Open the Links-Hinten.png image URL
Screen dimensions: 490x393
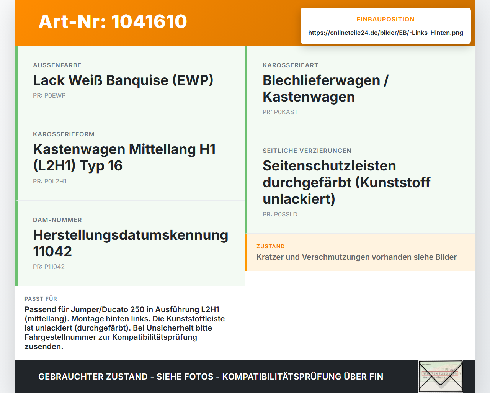pyautogui.click(x=385, y=33)
